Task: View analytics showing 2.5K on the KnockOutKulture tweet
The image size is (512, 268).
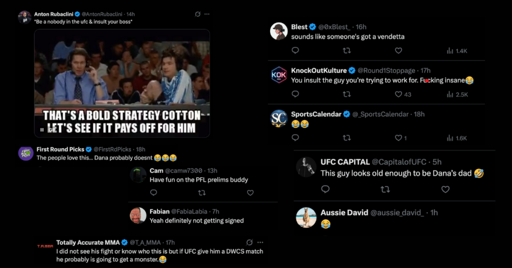Action: [x=456, y=94]
